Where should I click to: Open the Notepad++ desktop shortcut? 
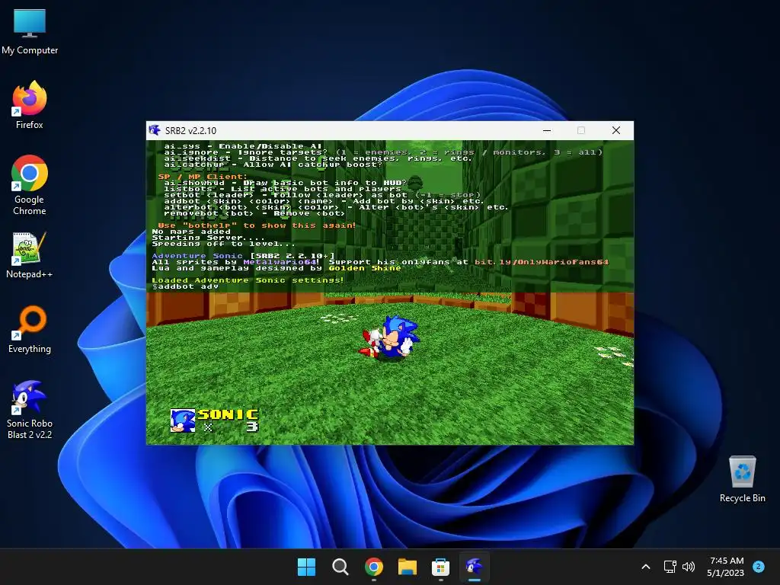pyautogui.click(x=30, y=255)
